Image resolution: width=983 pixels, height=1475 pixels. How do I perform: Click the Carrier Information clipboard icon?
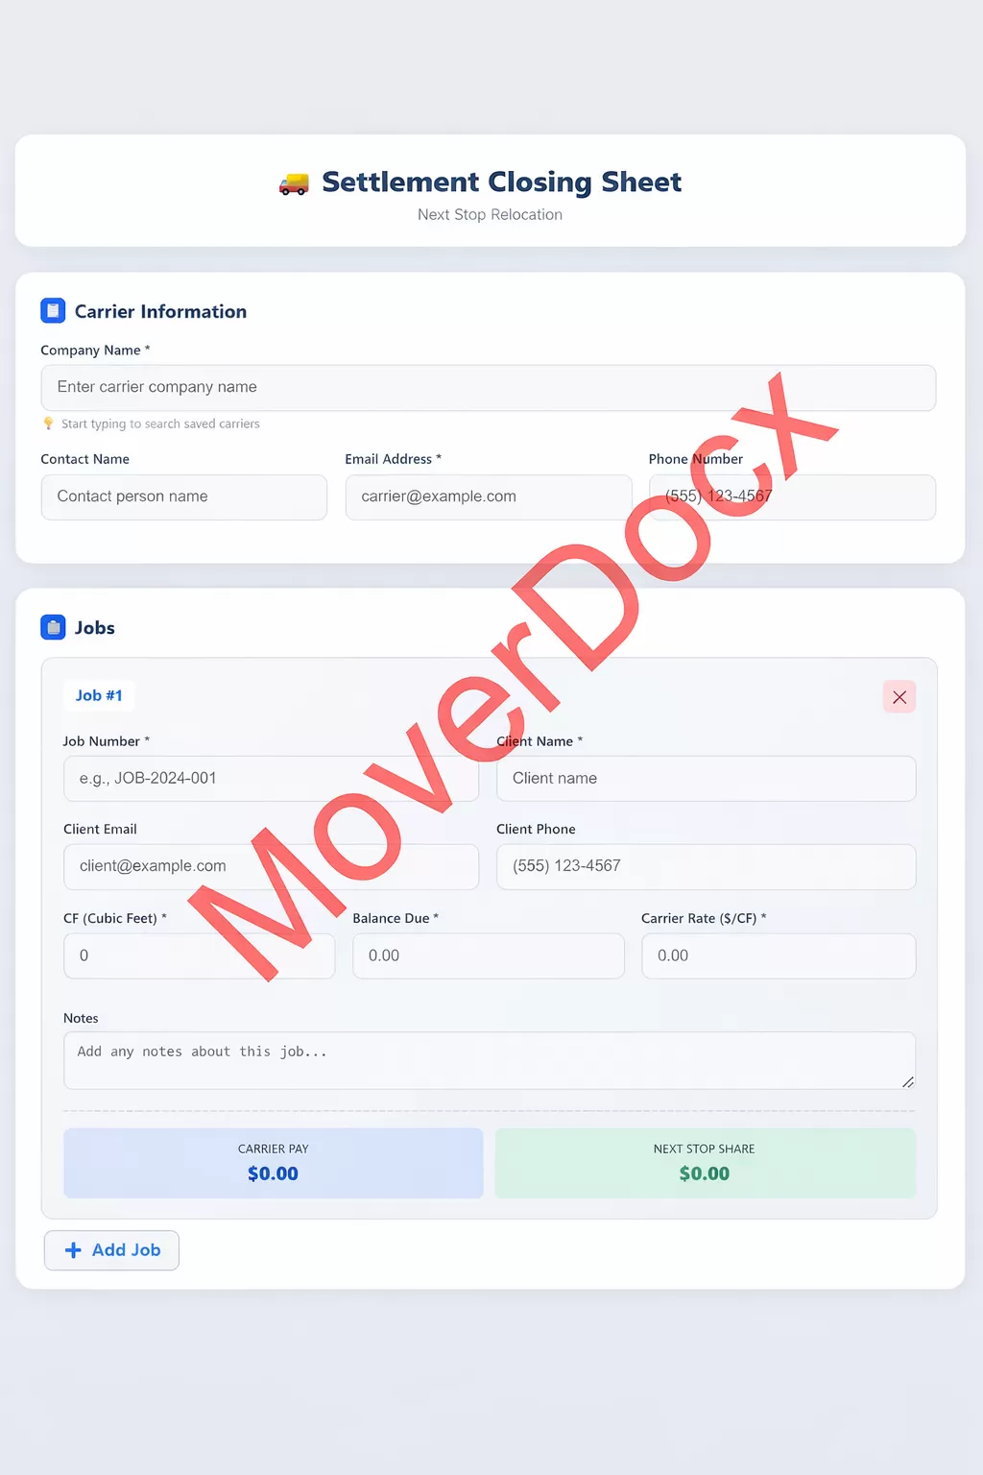(x=53, y=311)
